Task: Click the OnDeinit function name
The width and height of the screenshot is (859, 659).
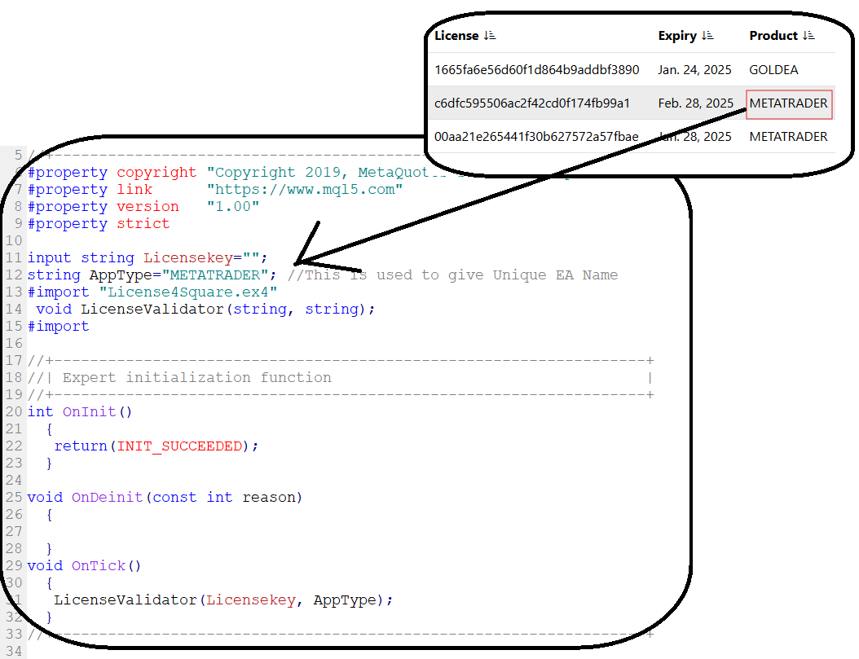Action: click(x=108, y=497)
